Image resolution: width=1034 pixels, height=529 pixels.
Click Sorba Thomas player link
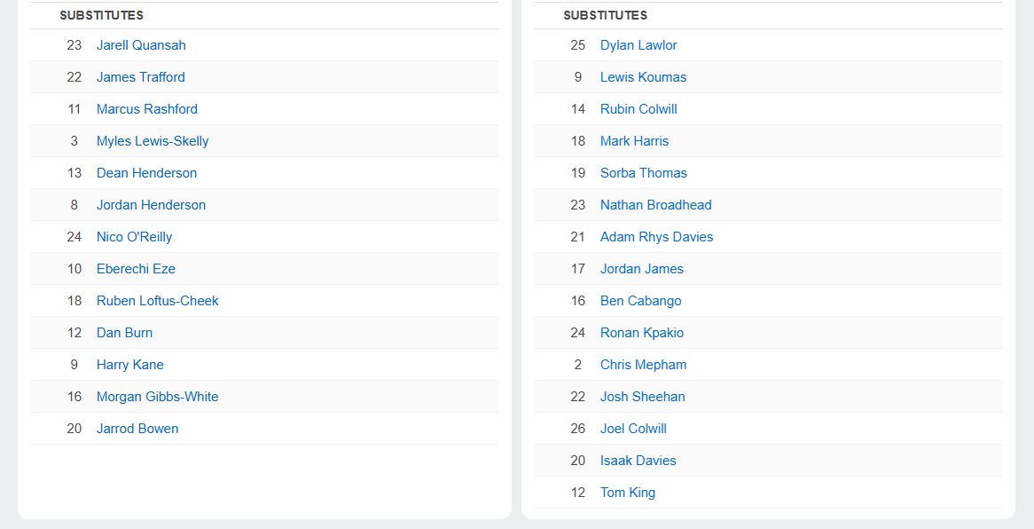click(644, 173)
